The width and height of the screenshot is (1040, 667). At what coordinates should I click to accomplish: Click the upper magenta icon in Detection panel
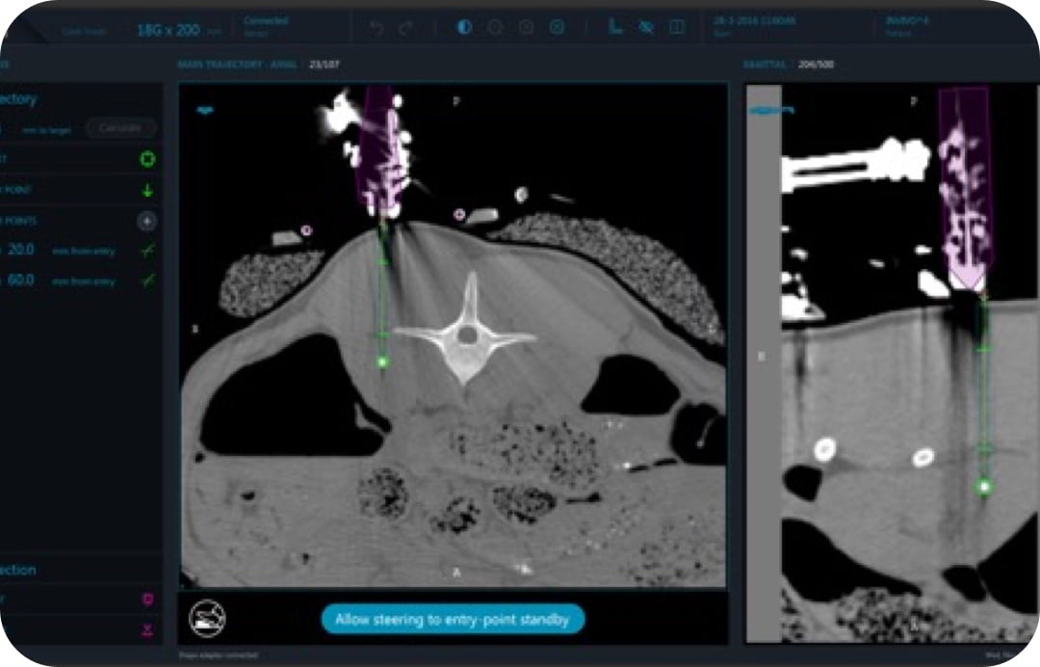(x=147, y=600)
